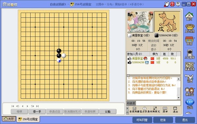This screenshot has height=124, width=197.
Task: Open the 菜单 book icon
Action: click(165, 110)
